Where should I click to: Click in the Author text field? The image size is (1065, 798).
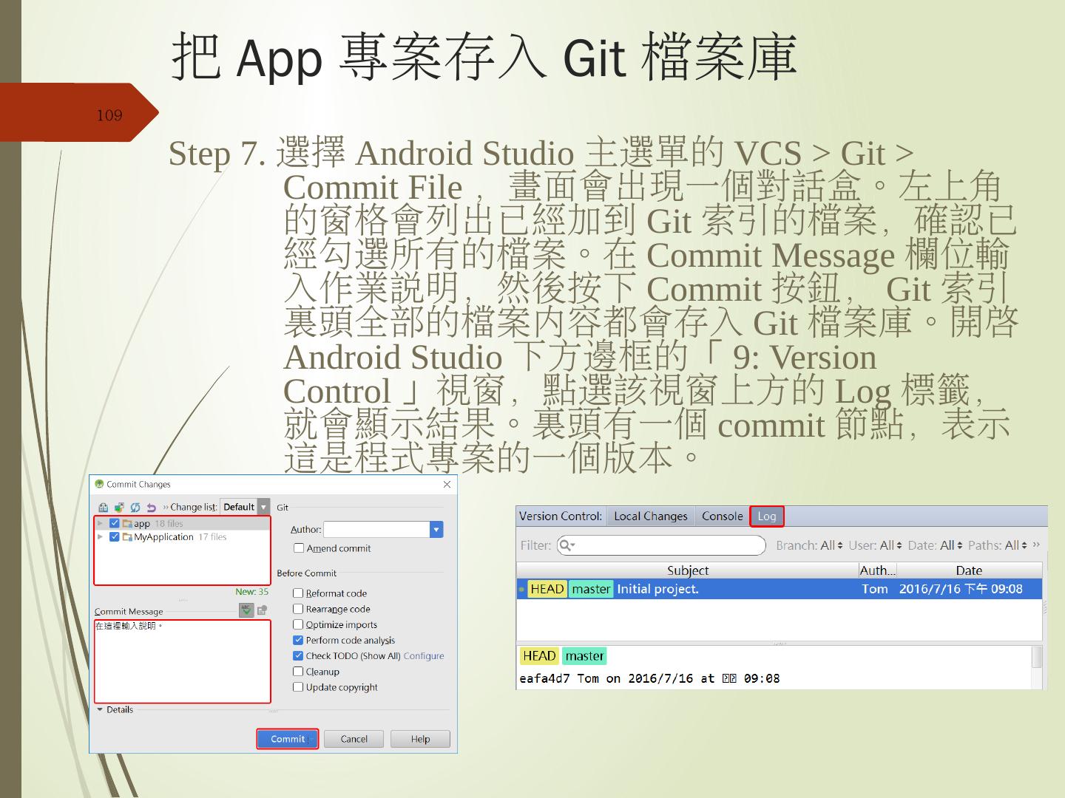coord(377,530)
